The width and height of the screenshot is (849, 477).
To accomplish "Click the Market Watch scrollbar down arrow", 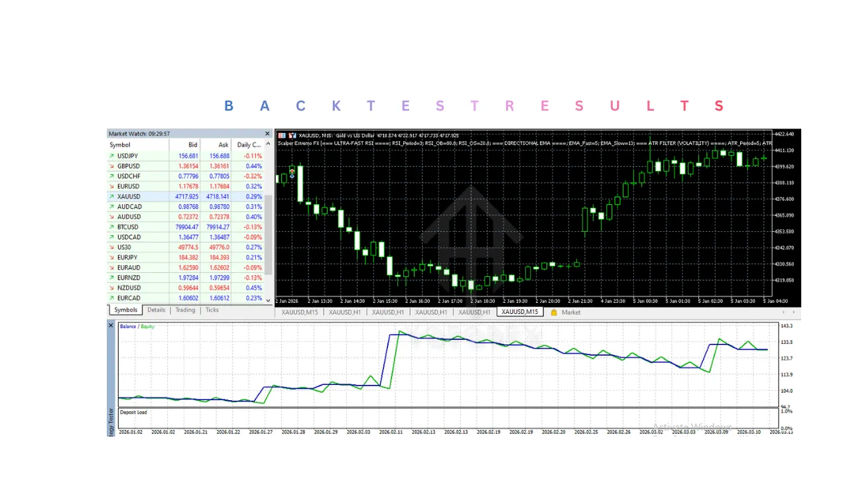I will pyautogui.click(x=269, y=300).
